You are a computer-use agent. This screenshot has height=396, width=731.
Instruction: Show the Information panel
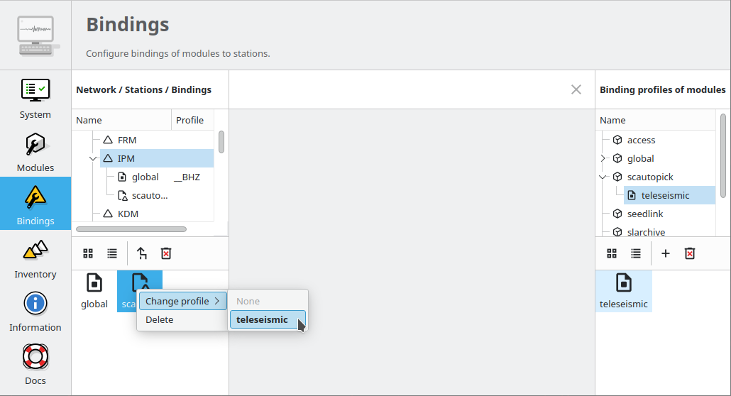(x=35, y=312)
